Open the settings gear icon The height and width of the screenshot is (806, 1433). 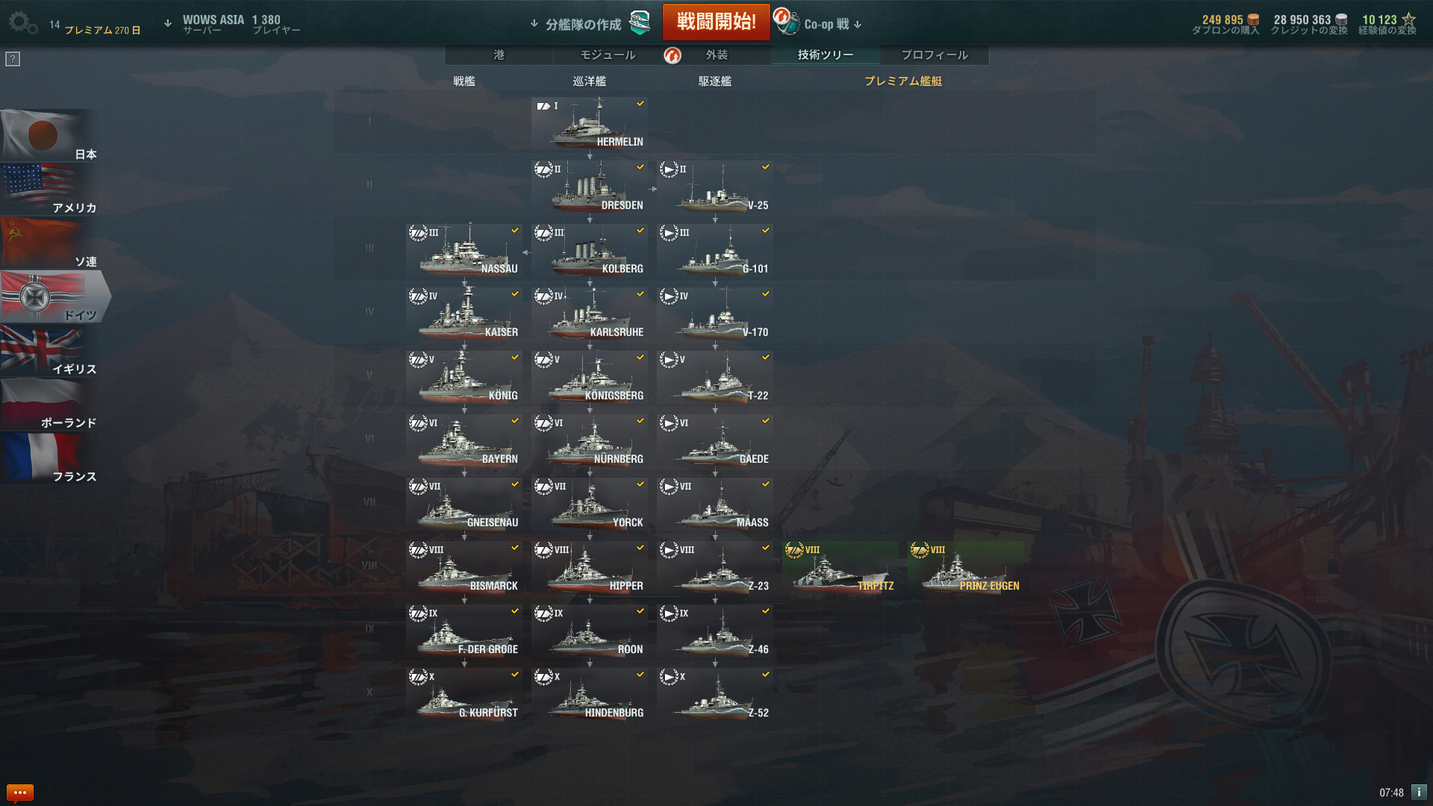click(22, 23)
